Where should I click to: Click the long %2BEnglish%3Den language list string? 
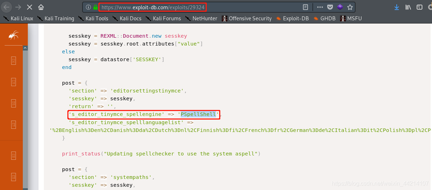tap(240, 130)
